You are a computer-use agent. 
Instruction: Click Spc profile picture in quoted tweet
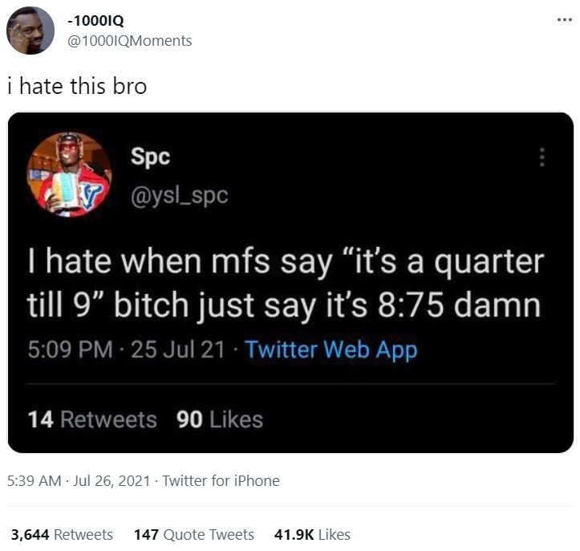tap(70, 174)
